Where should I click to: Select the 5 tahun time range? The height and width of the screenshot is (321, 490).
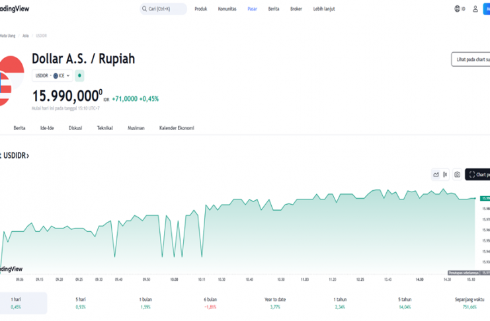pyautogui.click(x=405, y=303)
